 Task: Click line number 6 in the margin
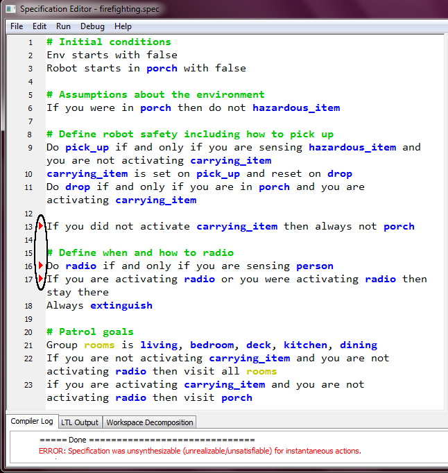click(x=30, y=108)
